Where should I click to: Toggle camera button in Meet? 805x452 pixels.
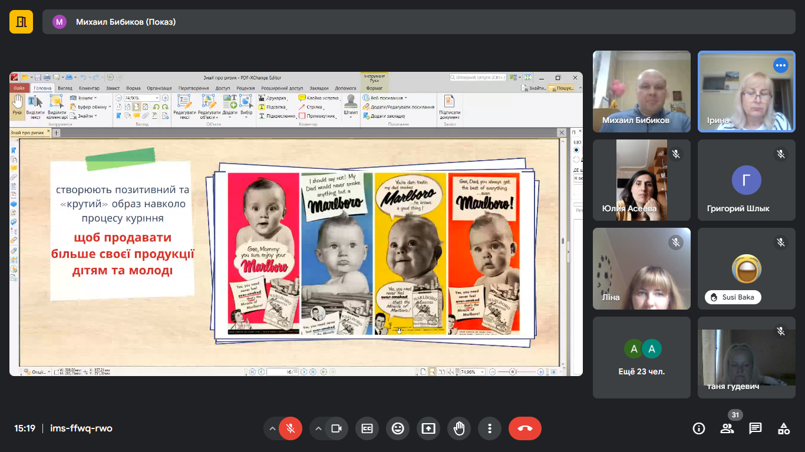[336, 428]
